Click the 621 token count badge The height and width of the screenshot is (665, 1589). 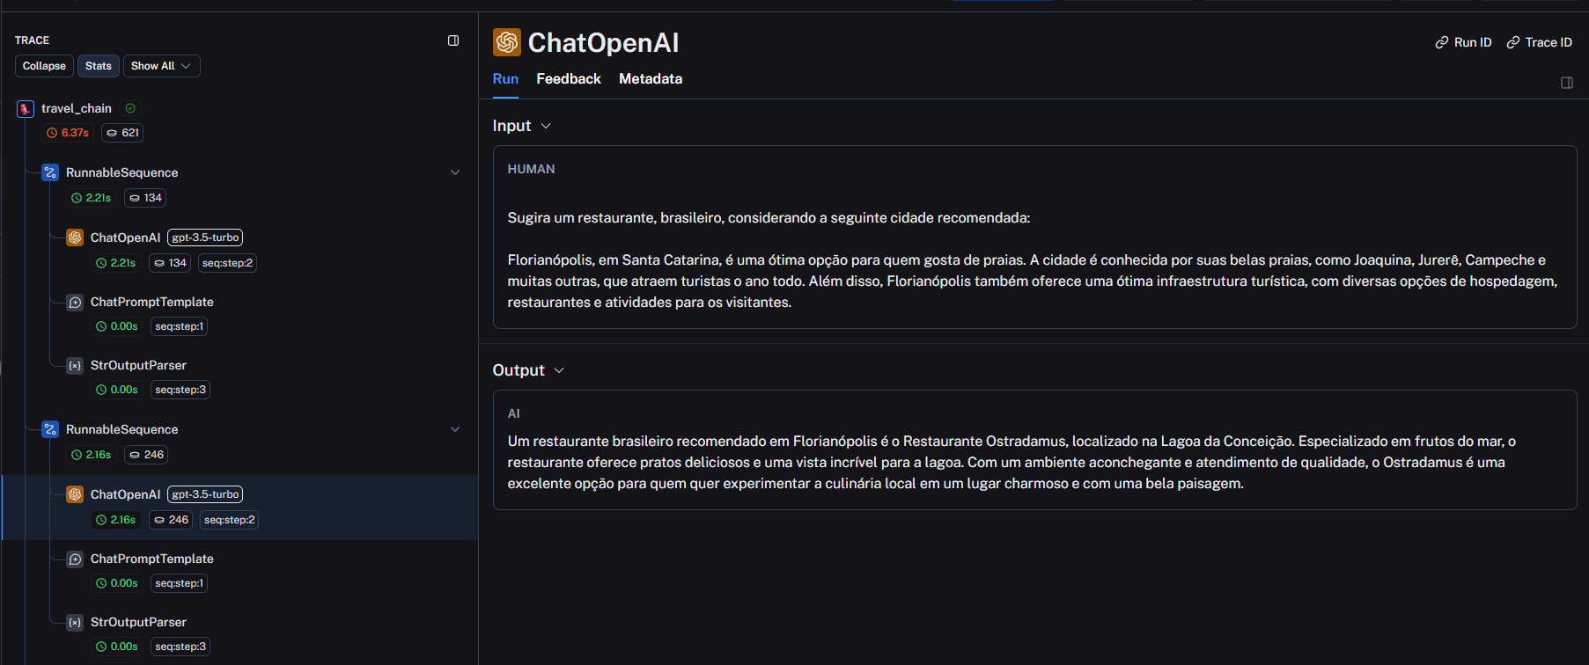pos(122,133)
